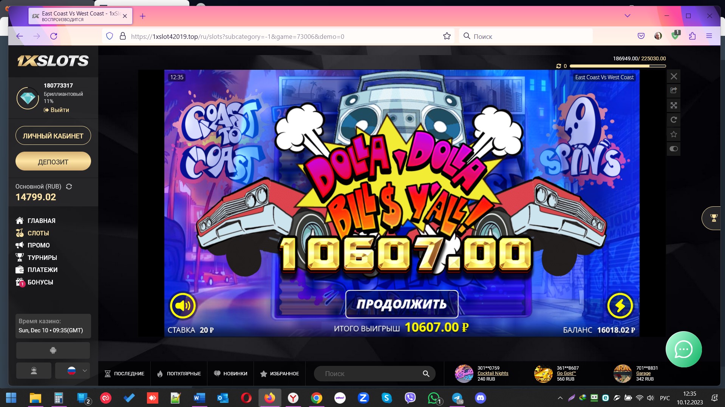The width and height of the screenshot is (725, 407).
Task: Add game to favorites with star icon
Action: click(x=674, y=134)
